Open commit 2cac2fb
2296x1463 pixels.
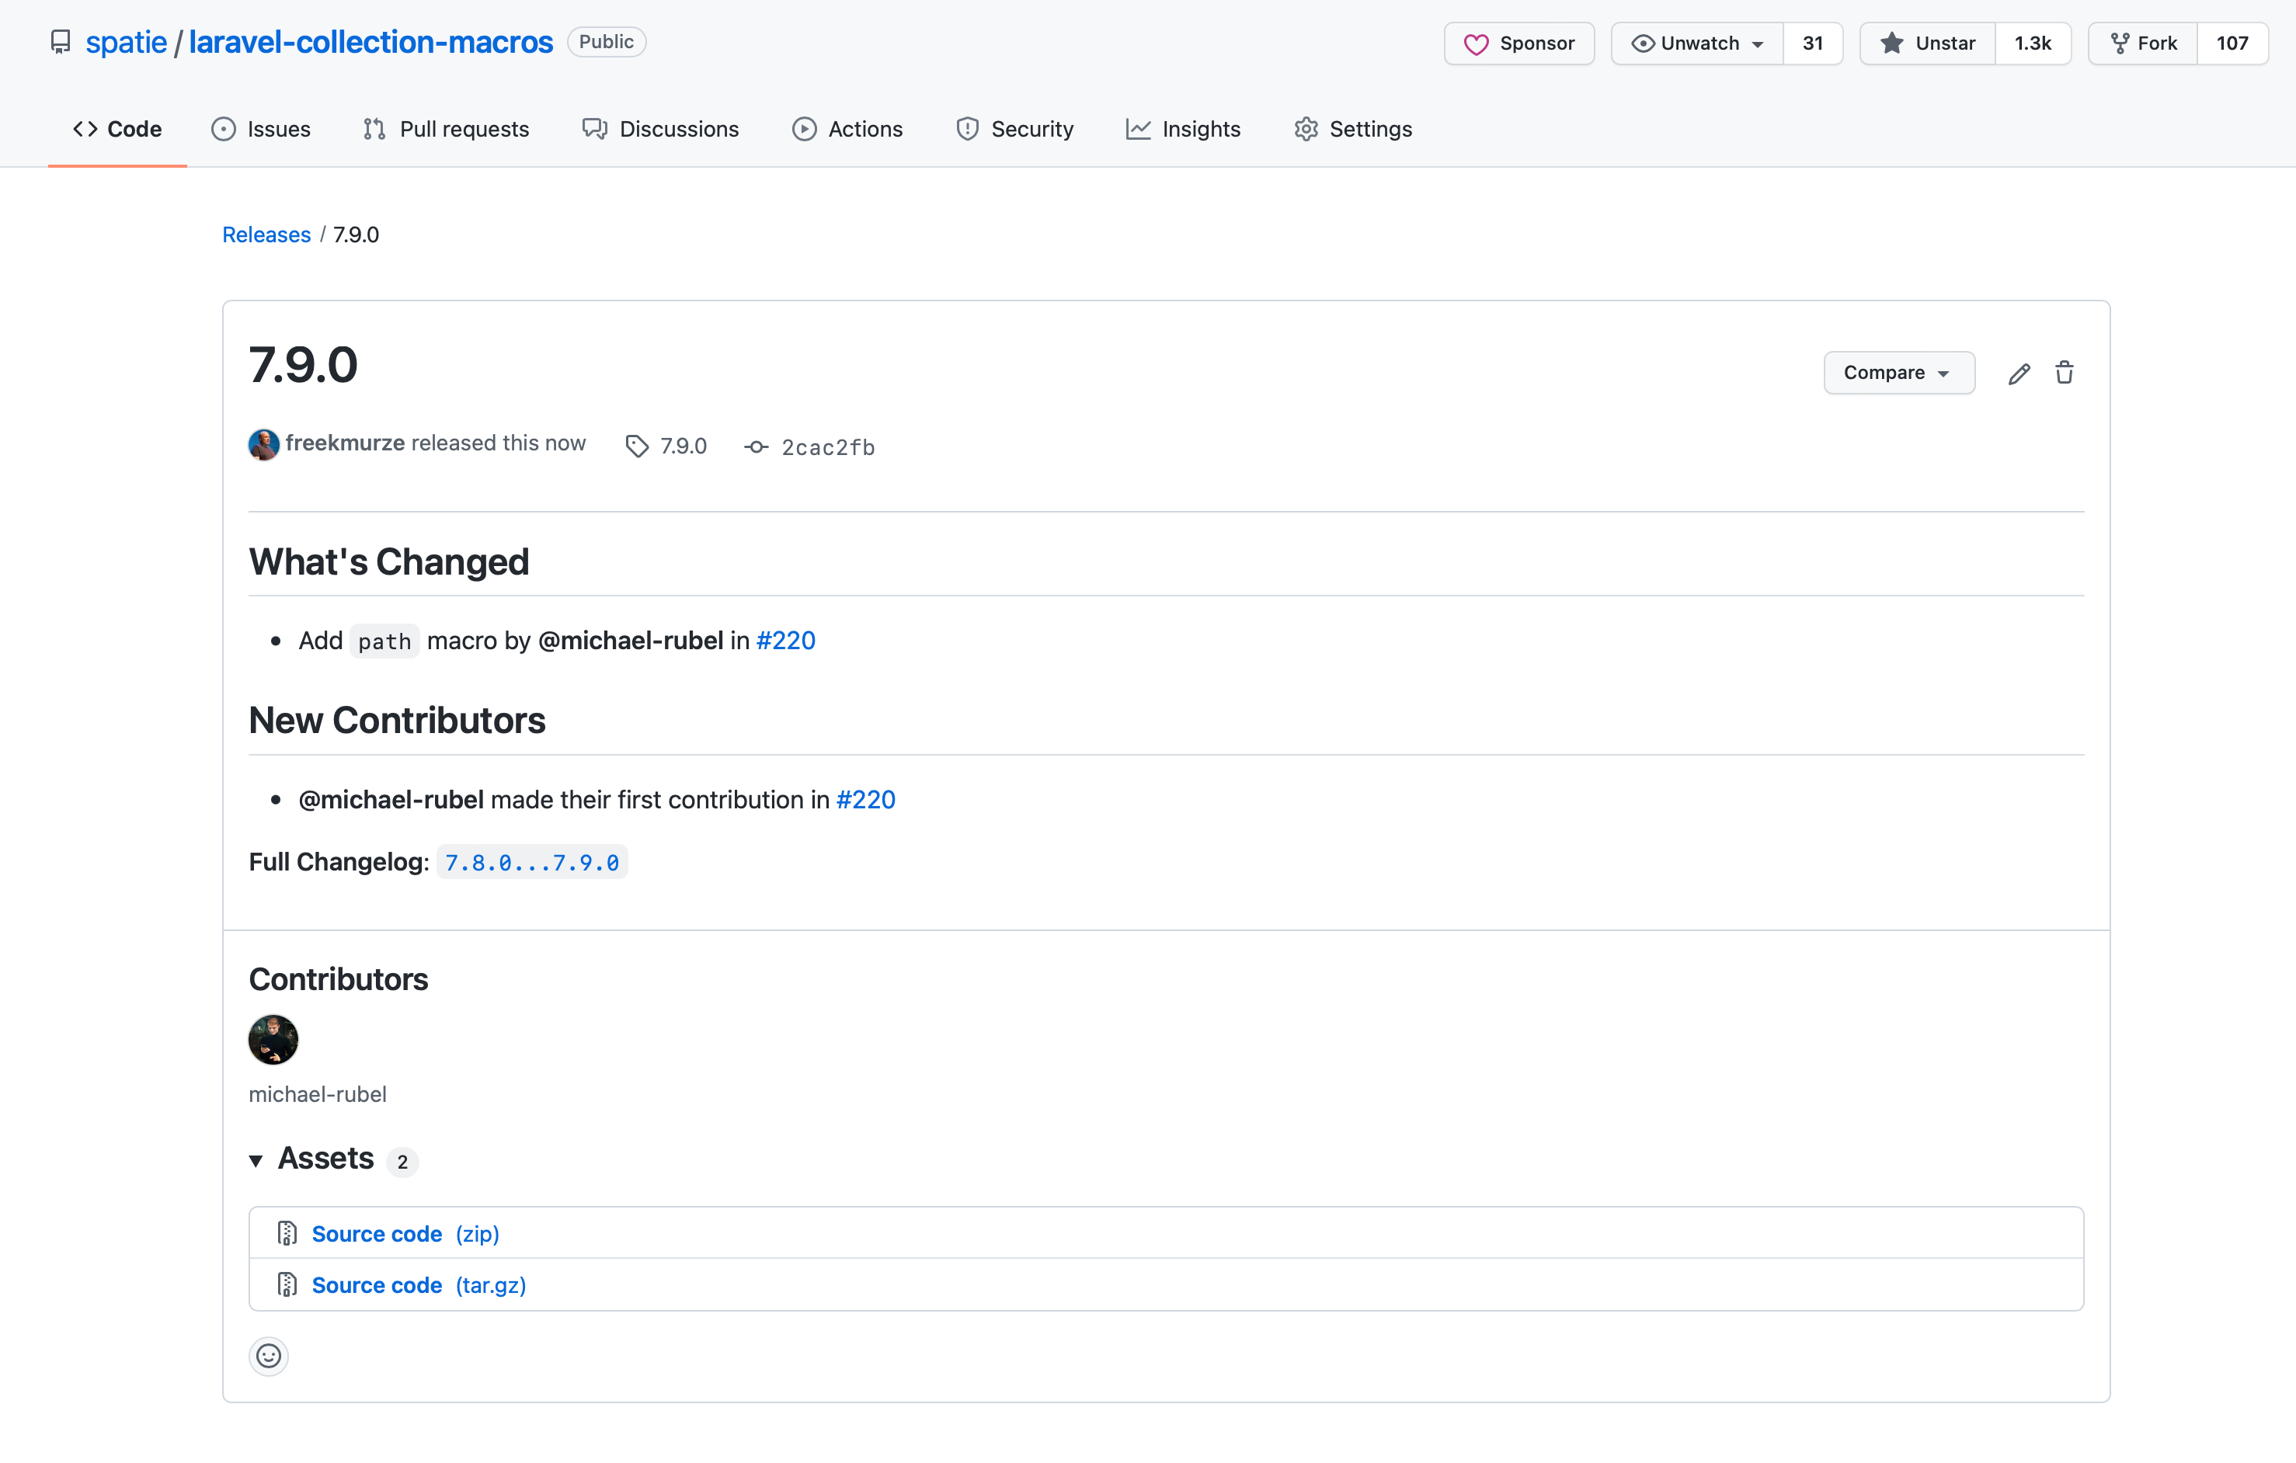pos(828,447)
